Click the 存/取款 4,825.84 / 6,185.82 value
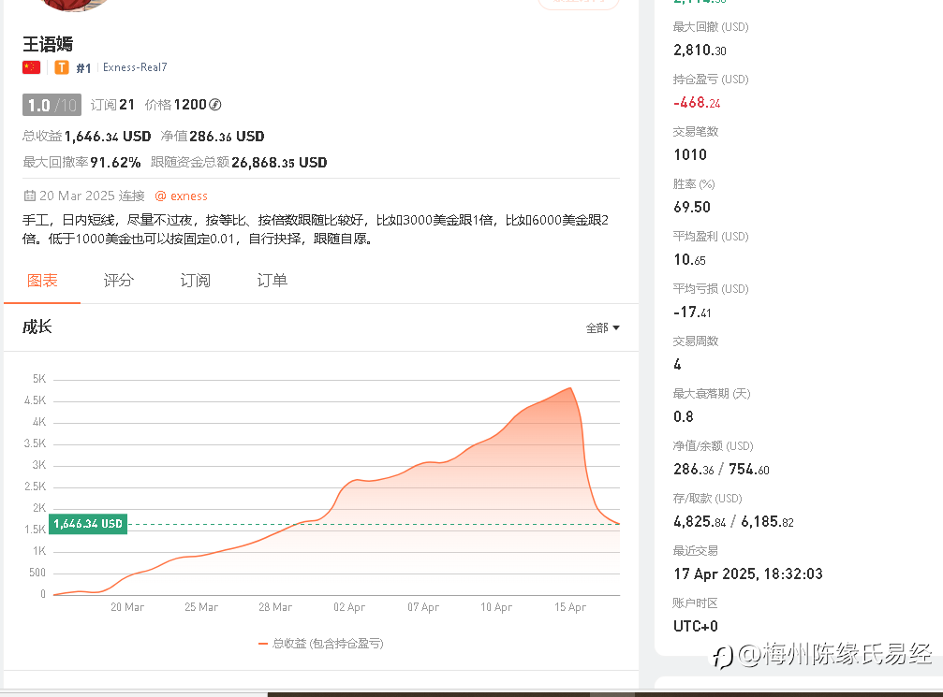943x697 pixels. (x=734, y=521)
